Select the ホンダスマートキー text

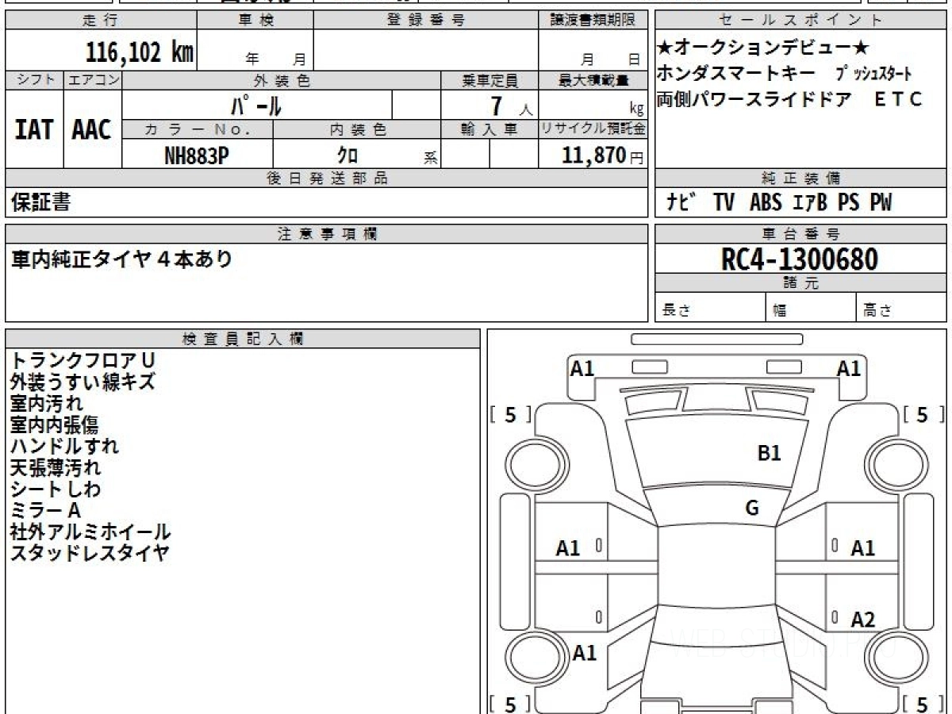coord(736,74)
